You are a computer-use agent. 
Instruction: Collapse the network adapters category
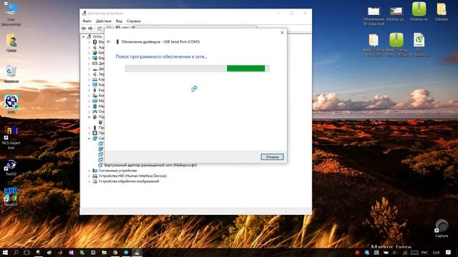click(89, 138)
